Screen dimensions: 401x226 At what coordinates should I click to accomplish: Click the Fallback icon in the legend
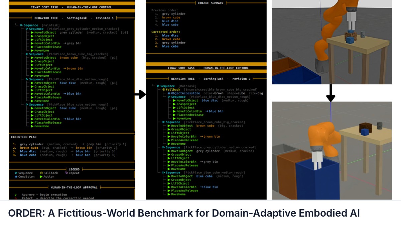pyautogui.click(x=41, y=173)
